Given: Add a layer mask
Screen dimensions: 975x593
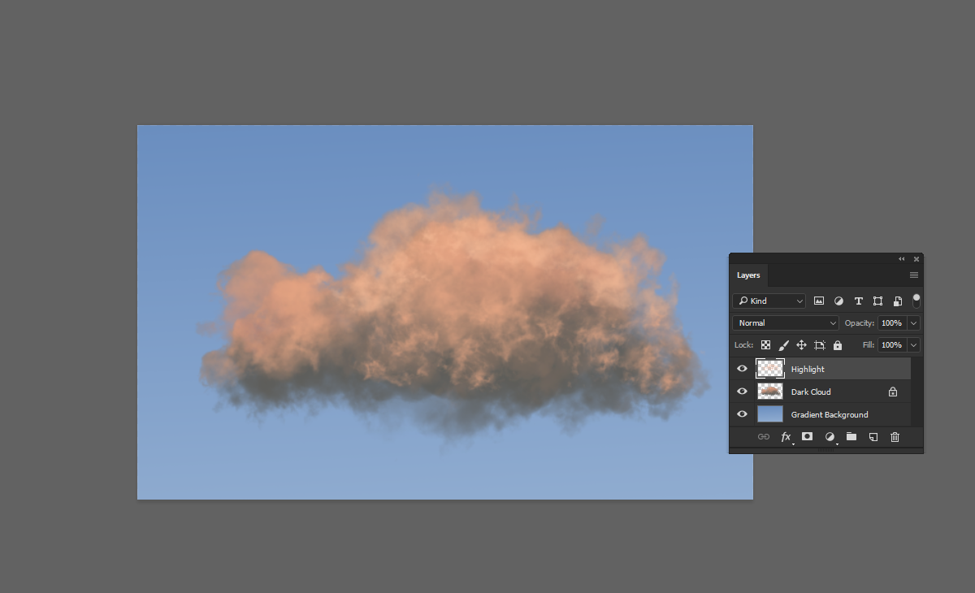Looking at the screenshot, I should click(807, 437).
